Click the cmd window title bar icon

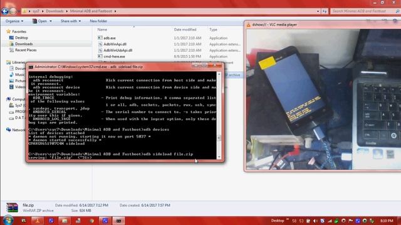[x=31, y=67]
